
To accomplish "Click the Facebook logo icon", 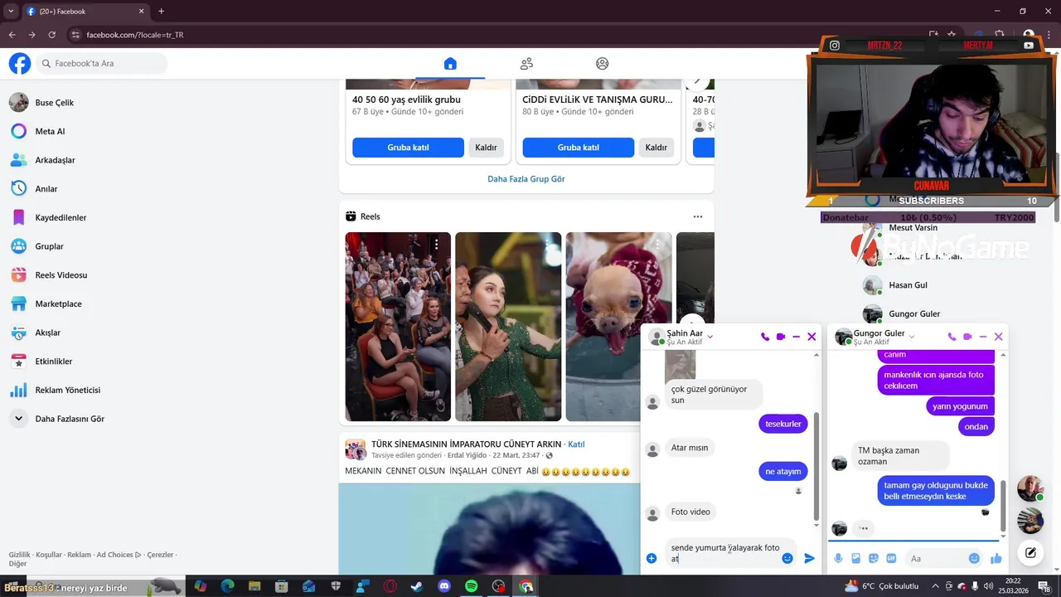I will coord(20,64).
